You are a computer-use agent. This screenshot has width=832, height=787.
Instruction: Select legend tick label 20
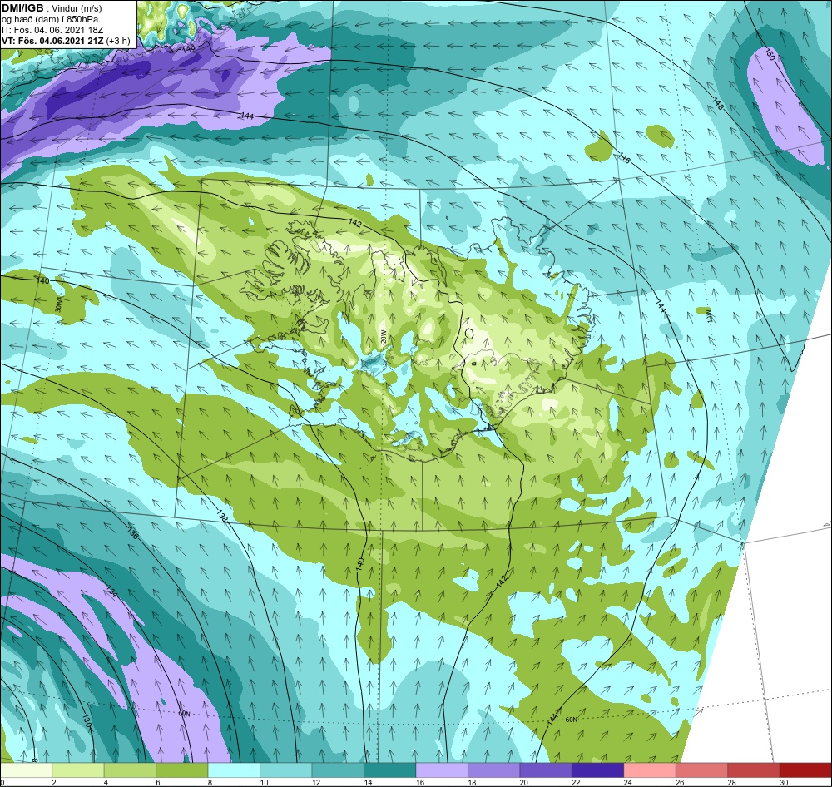pyautogui.click(x=522, y=782)
